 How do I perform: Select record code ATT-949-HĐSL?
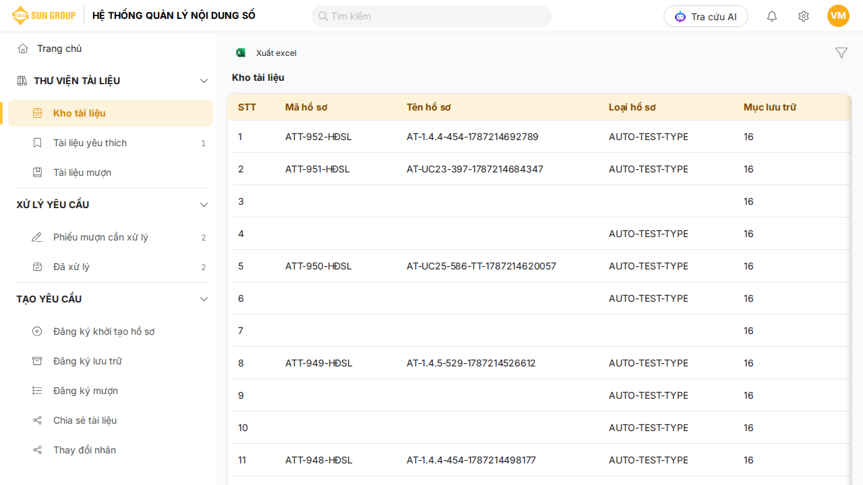(319, 363)
